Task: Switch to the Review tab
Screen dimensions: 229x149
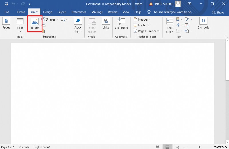Action: point(112,12)
